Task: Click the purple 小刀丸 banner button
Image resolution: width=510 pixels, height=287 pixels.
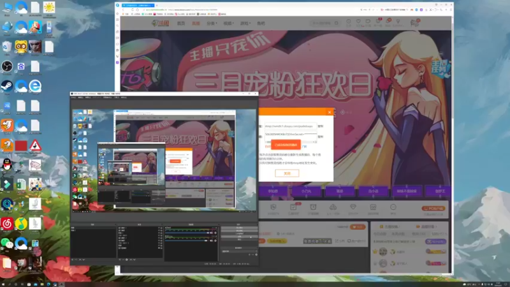Action: tap(306, 191)
